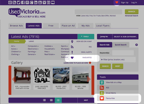Click the Reset button
Viewport: 144px width, 104px height.
click(x=118, y=66)
